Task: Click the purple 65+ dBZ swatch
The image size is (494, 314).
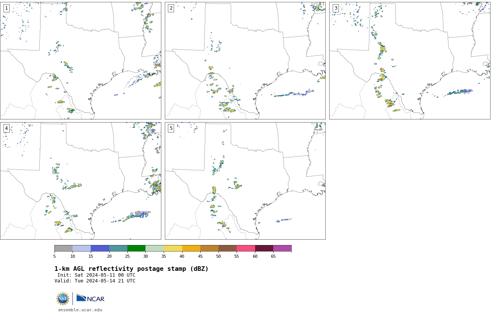Action: (x=282, y=249)
